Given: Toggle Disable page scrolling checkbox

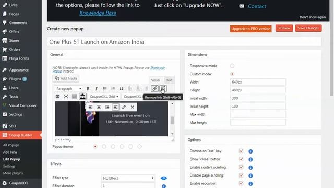Looking at the screenshot, I should 241,175.
